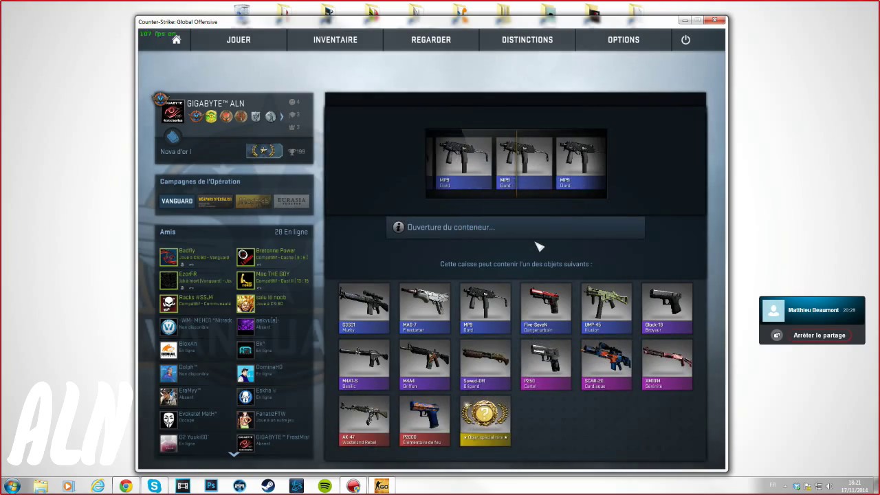This screenshot has height=495, width=880.
Task: Select the rare special item medal
Action: [x=485, y=421]
